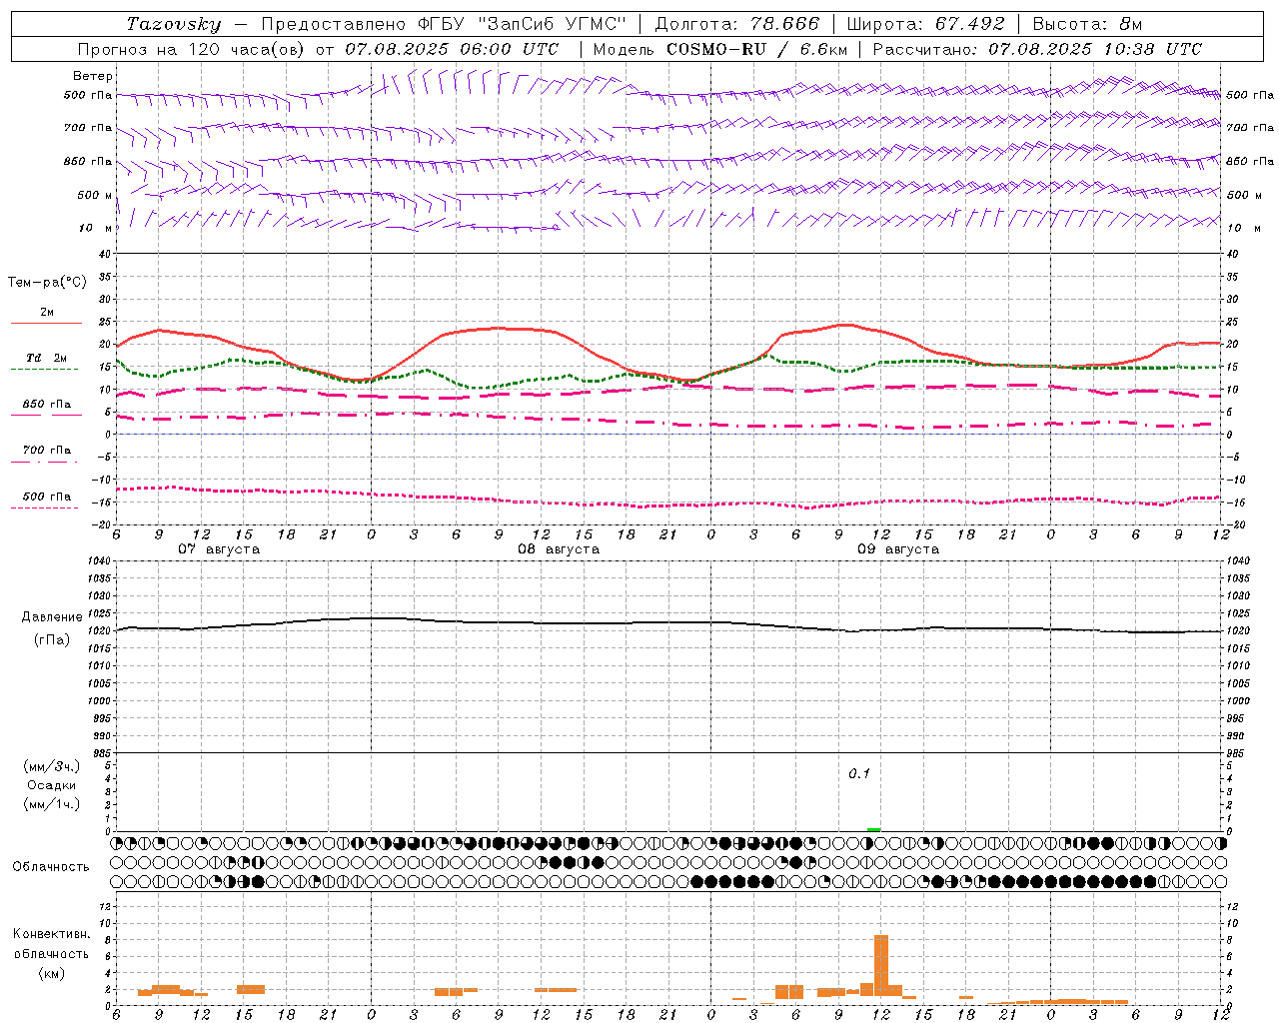
Task: Click the 'Ветер' wind section label
Action: point(93,76)
